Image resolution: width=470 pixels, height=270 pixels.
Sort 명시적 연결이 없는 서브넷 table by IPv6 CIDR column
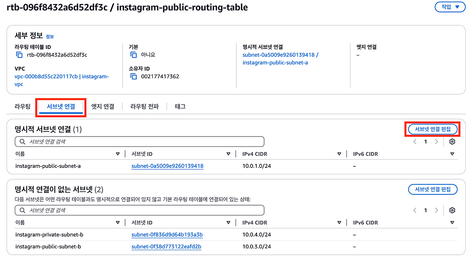click(x=452, y=223)
